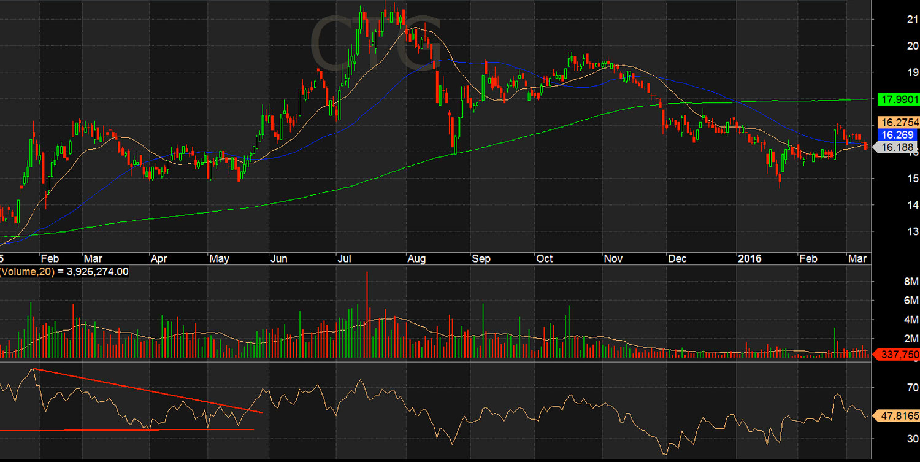Click the Aug label on the time axis
The width and height of the screenshot is (920, 462).
tap(416, 259)
